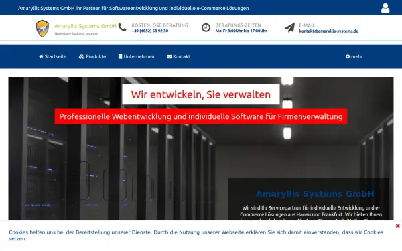Image resolution: width=402 pixels, height=251 pixels.
Task: Open the user account icon
Action: coord(385,8)
